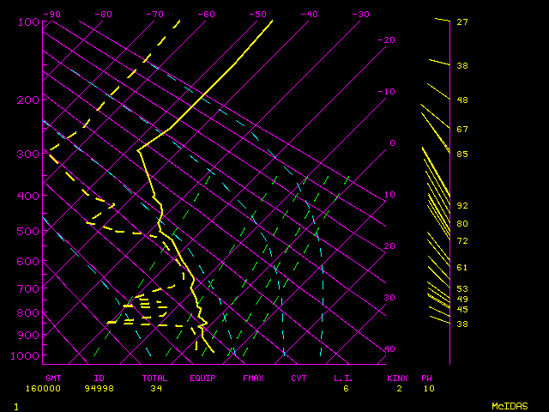Screen dimensions: 549x412
Task: Select the 40 isotherm label on right
Action: tap(390, 349)
